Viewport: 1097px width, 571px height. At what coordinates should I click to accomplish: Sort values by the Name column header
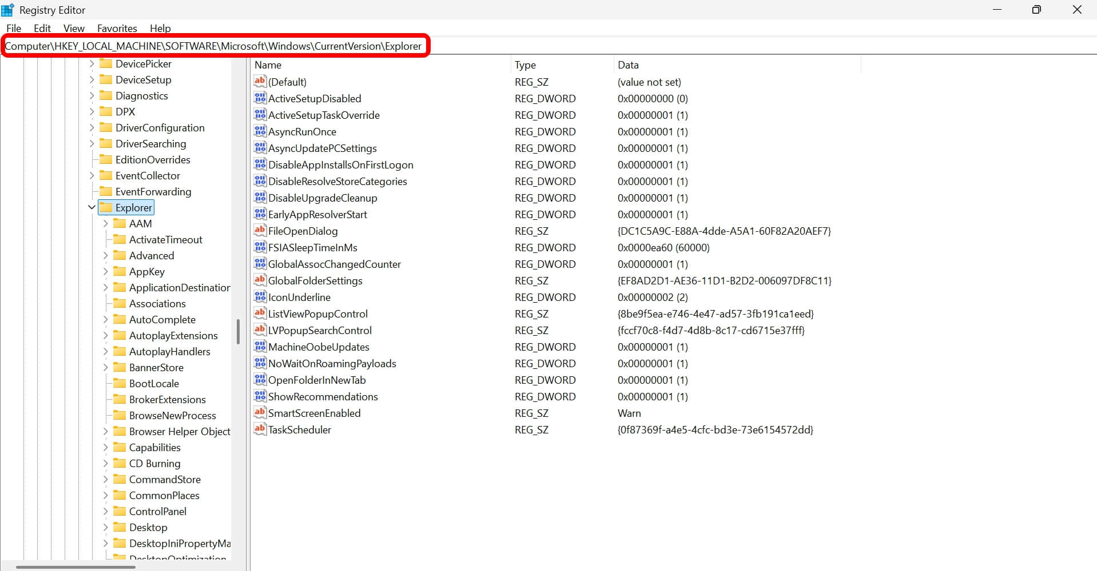click(380, 65)
